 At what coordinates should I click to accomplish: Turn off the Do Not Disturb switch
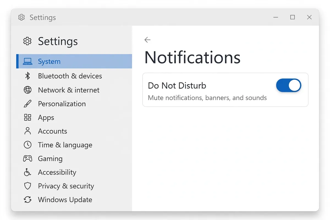(288, 86)
